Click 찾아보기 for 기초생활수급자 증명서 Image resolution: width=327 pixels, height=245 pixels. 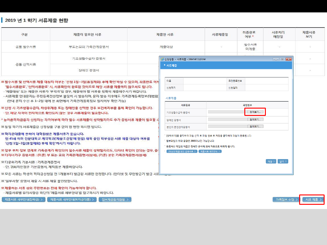256,112
